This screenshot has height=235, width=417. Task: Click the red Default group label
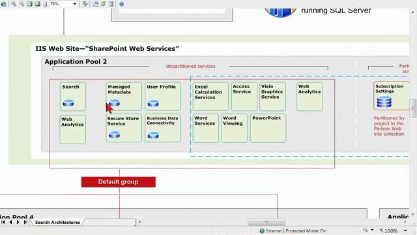(119, 181)
